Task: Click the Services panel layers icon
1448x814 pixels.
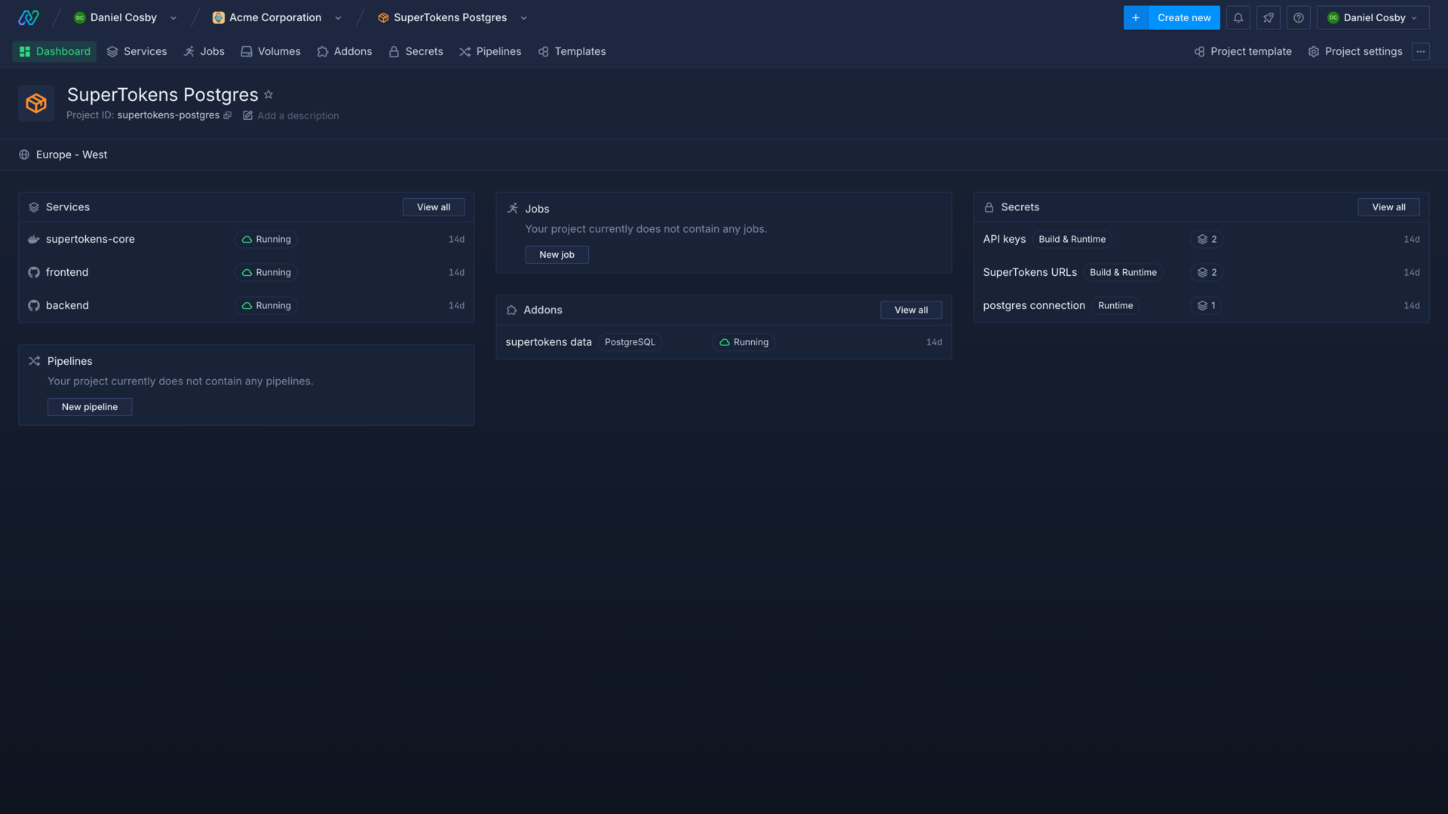Action: (x=34, y=207)
